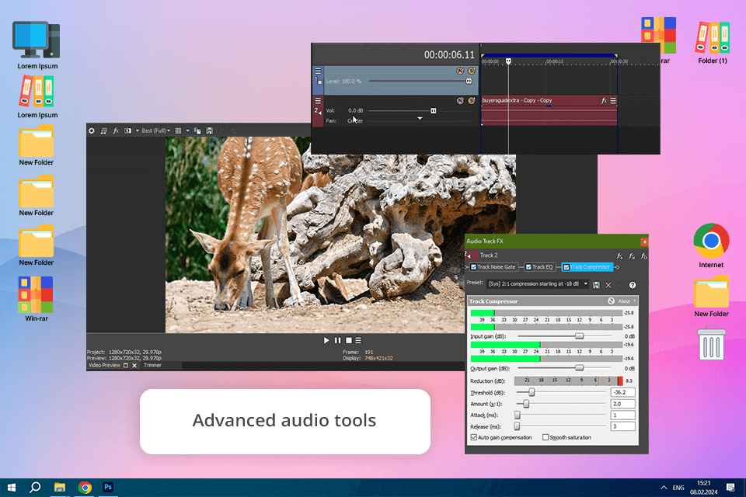Viewport: 746px width, 497px height.
Task: Click the Threshold value field -36.2
Action: (622, 393)
